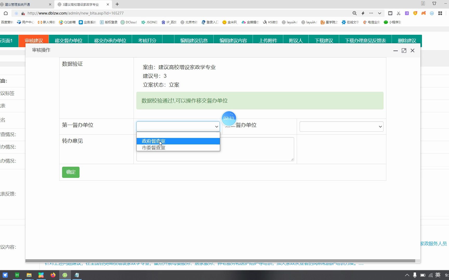Click the scissors screenshot tool icon

tap(399, 13)
